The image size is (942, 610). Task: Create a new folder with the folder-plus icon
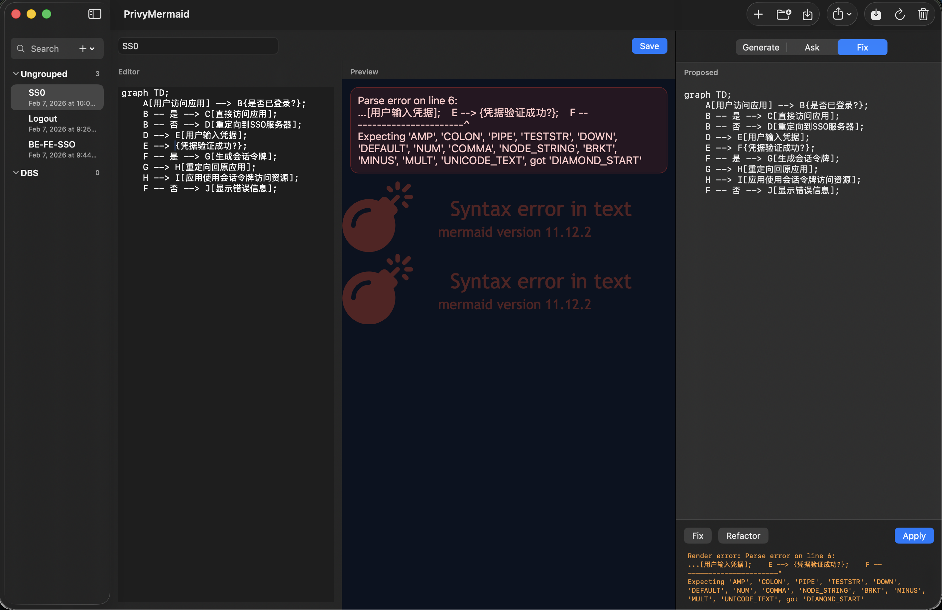tap(784, 14)
